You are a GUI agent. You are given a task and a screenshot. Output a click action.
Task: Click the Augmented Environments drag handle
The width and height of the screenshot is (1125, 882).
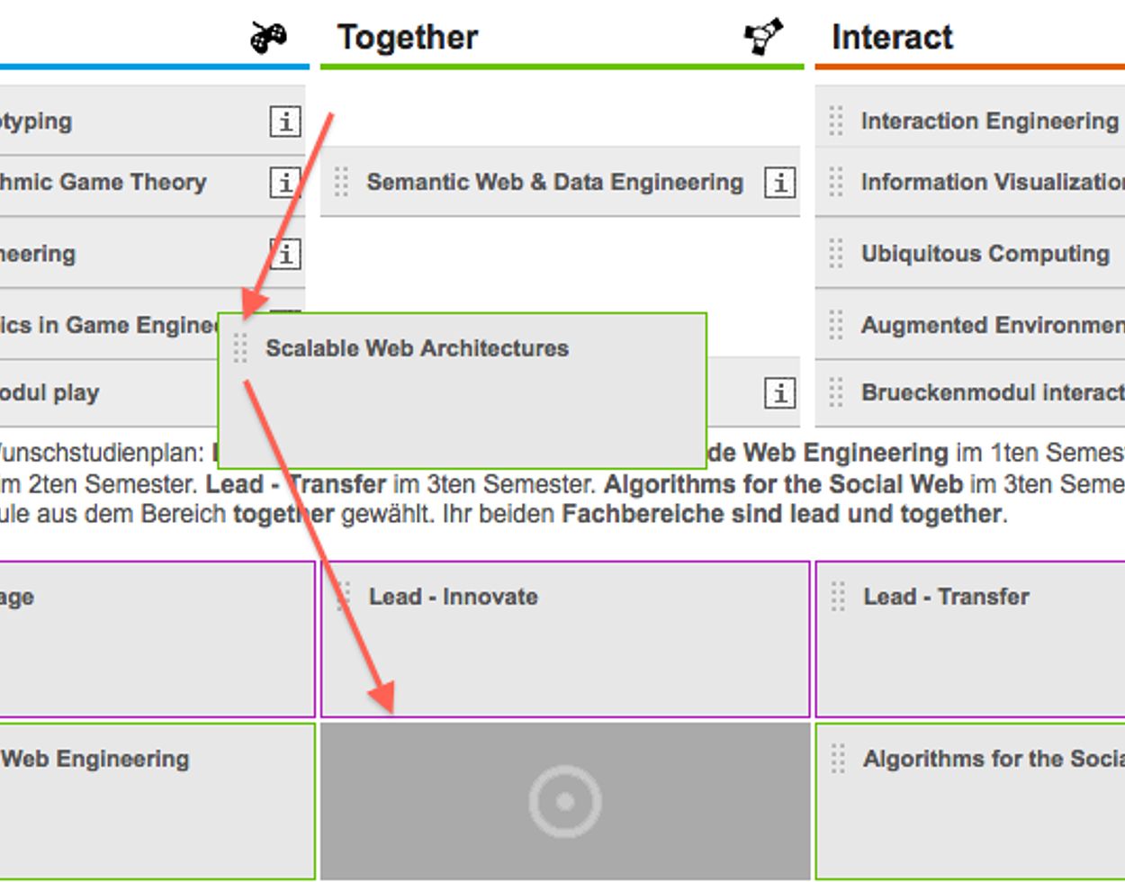pyautogui.click(x=836, y=325)
